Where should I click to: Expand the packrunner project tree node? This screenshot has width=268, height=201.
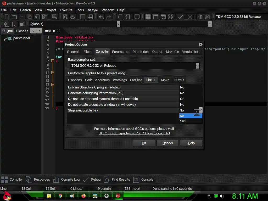5,40
